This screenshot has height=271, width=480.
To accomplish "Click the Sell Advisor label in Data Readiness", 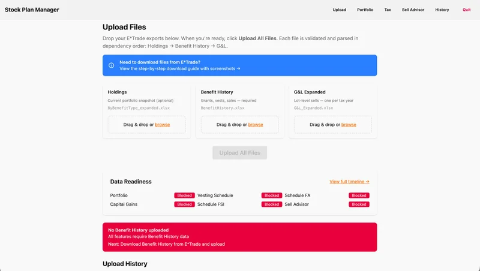I will [296, 204].
